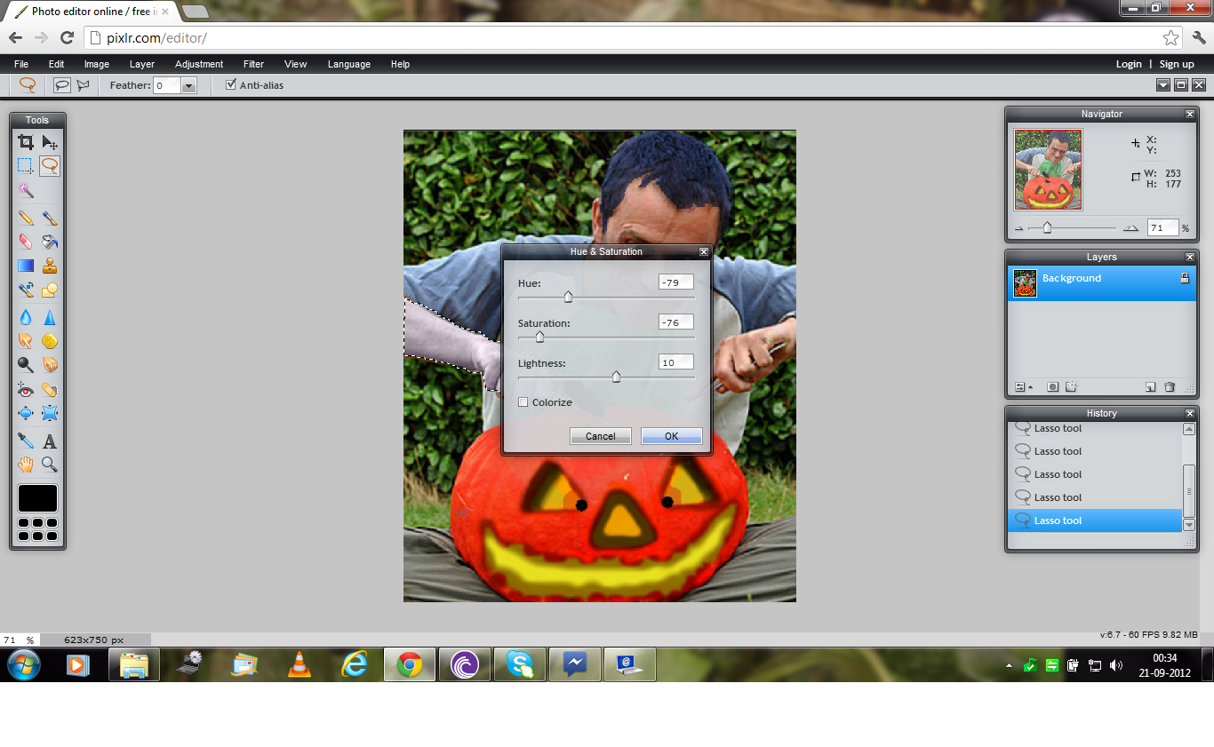Screen dimensions: 1214x747
Task: Click the History panel scroll-up arrow
Action: (x=1189, y=429)
